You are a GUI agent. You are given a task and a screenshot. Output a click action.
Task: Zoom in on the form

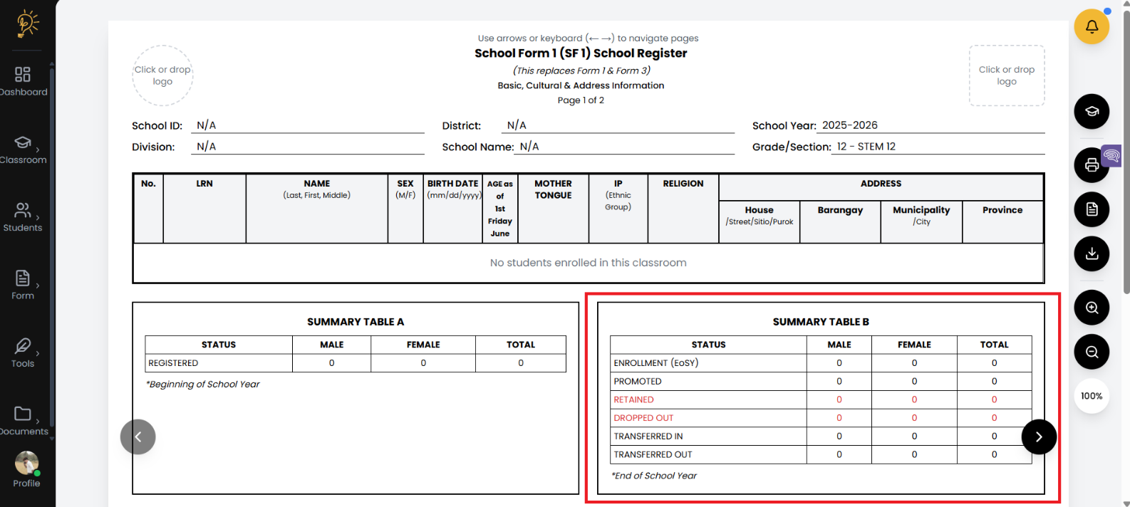1091,308
